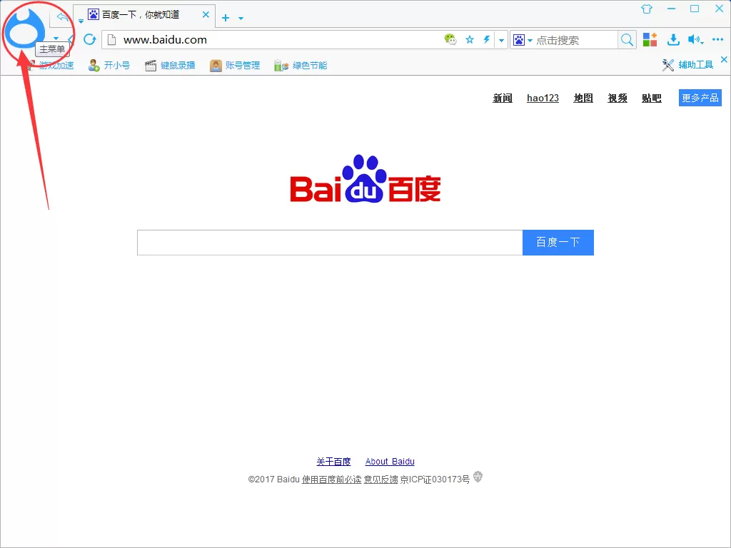Viewport: 731px width, 548px height.
Task: Open the 贴吧 link
Action: click(651, 98)
